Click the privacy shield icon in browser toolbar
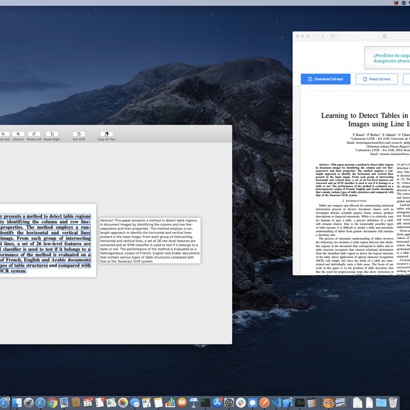Screen dimensions: 410x410 pyautogui.click(x=384, y=36)
